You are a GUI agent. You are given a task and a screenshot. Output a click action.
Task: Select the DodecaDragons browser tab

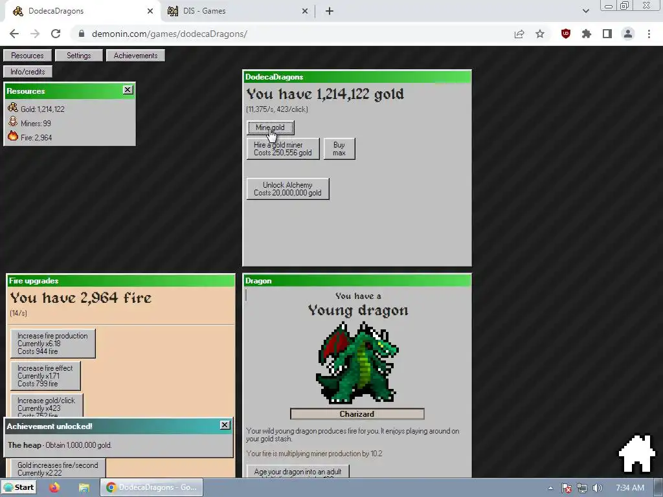82,11
